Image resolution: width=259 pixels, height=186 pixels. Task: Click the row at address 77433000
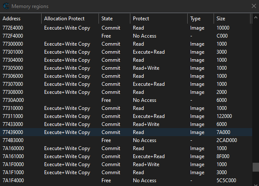[13, 124]
